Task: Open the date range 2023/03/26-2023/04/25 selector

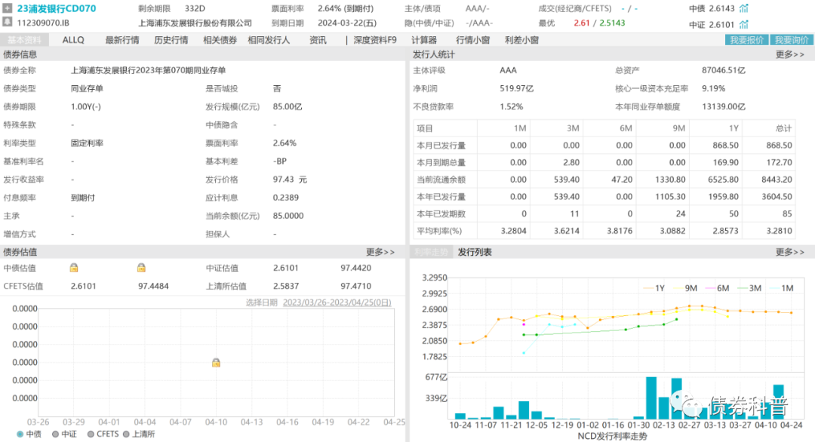Action: tap(337, 302)
